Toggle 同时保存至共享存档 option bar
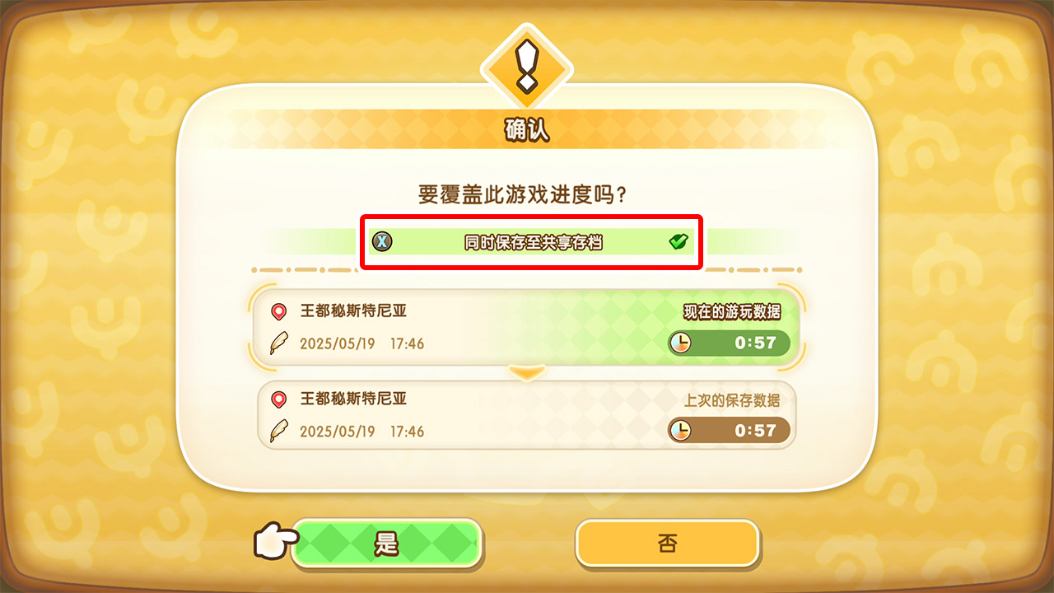This screenshot has height=593, width=1054. pos(530,241)
